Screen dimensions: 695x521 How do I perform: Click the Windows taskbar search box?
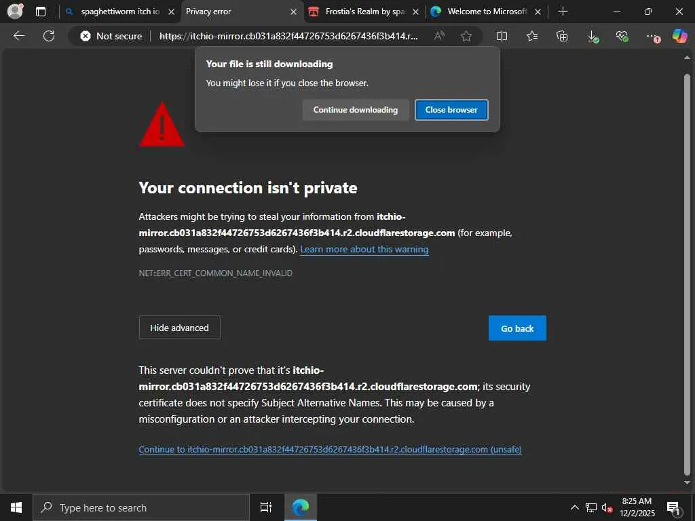click(x=141, y=507)
